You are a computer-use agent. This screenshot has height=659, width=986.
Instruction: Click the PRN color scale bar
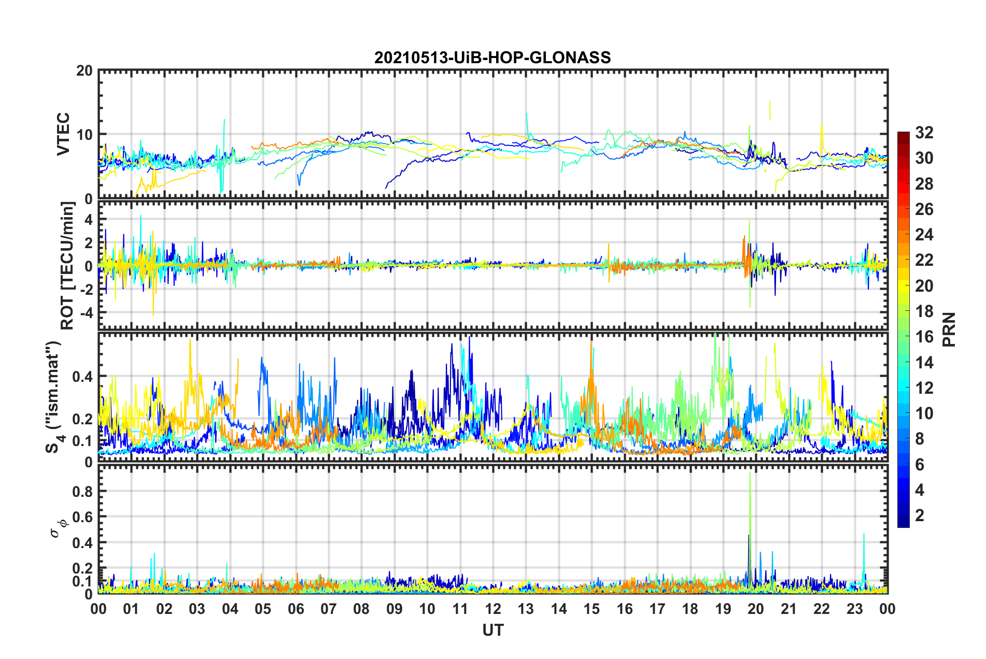[903, 329]
